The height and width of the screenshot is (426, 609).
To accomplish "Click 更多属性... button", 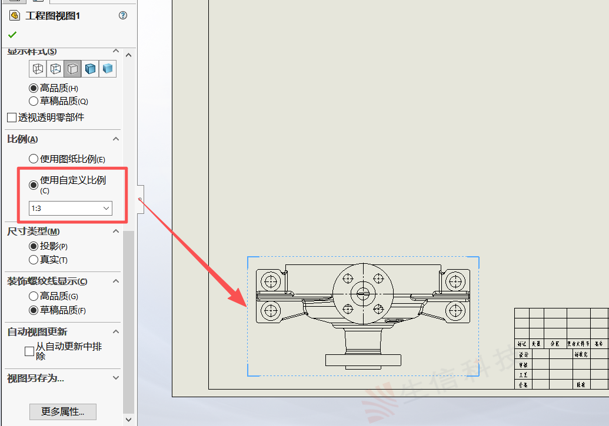I will (63, 412).
